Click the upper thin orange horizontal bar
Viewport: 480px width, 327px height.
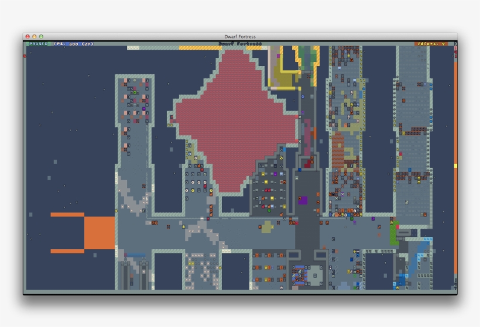[x=67, y=215]
